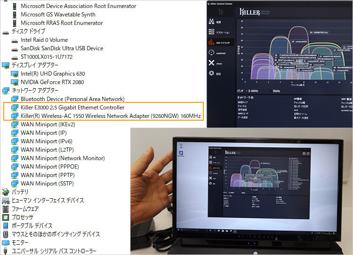Select WAN Miniport (Network Monitor)
This screenshot has height=255, width=353.
pos(63,158)
